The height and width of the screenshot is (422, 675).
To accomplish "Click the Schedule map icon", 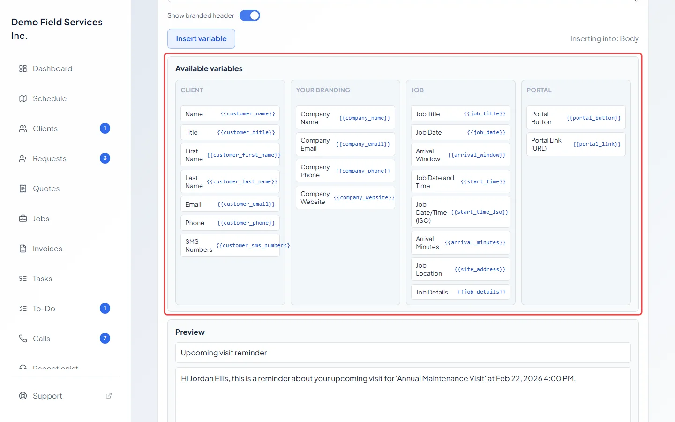I will [23, 98].
